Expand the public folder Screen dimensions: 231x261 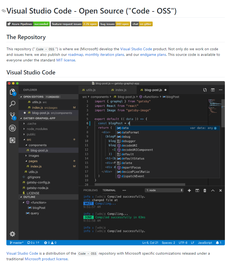click(24, 134)
